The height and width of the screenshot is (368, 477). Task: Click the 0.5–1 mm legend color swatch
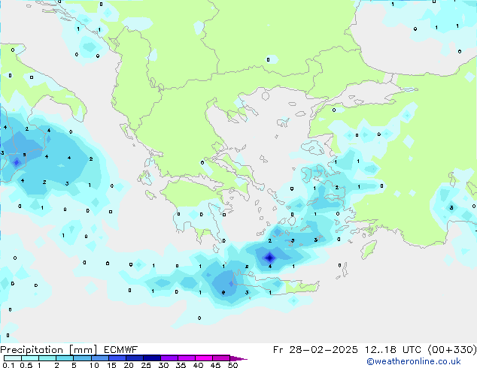point(30,358)
